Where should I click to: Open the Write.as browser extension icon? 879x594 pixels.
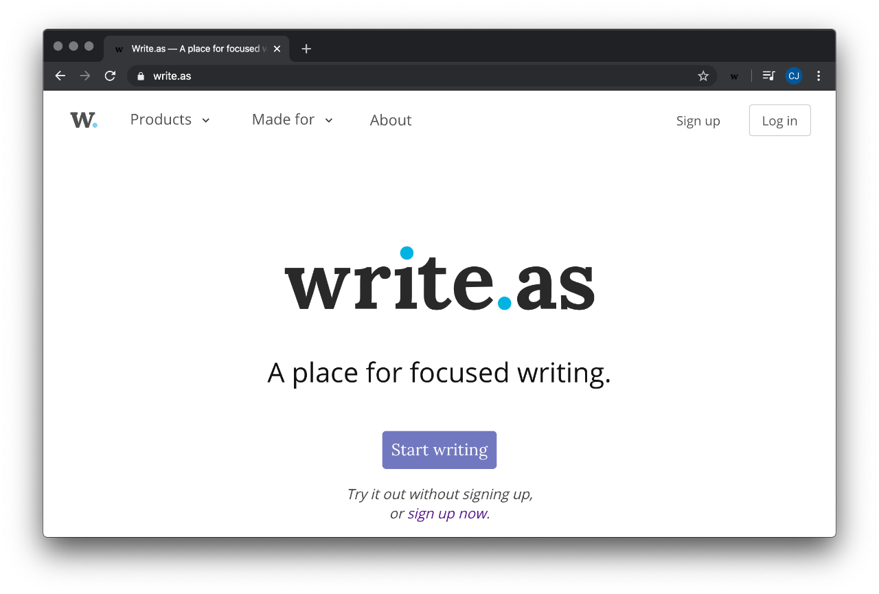tap(734, 76)
